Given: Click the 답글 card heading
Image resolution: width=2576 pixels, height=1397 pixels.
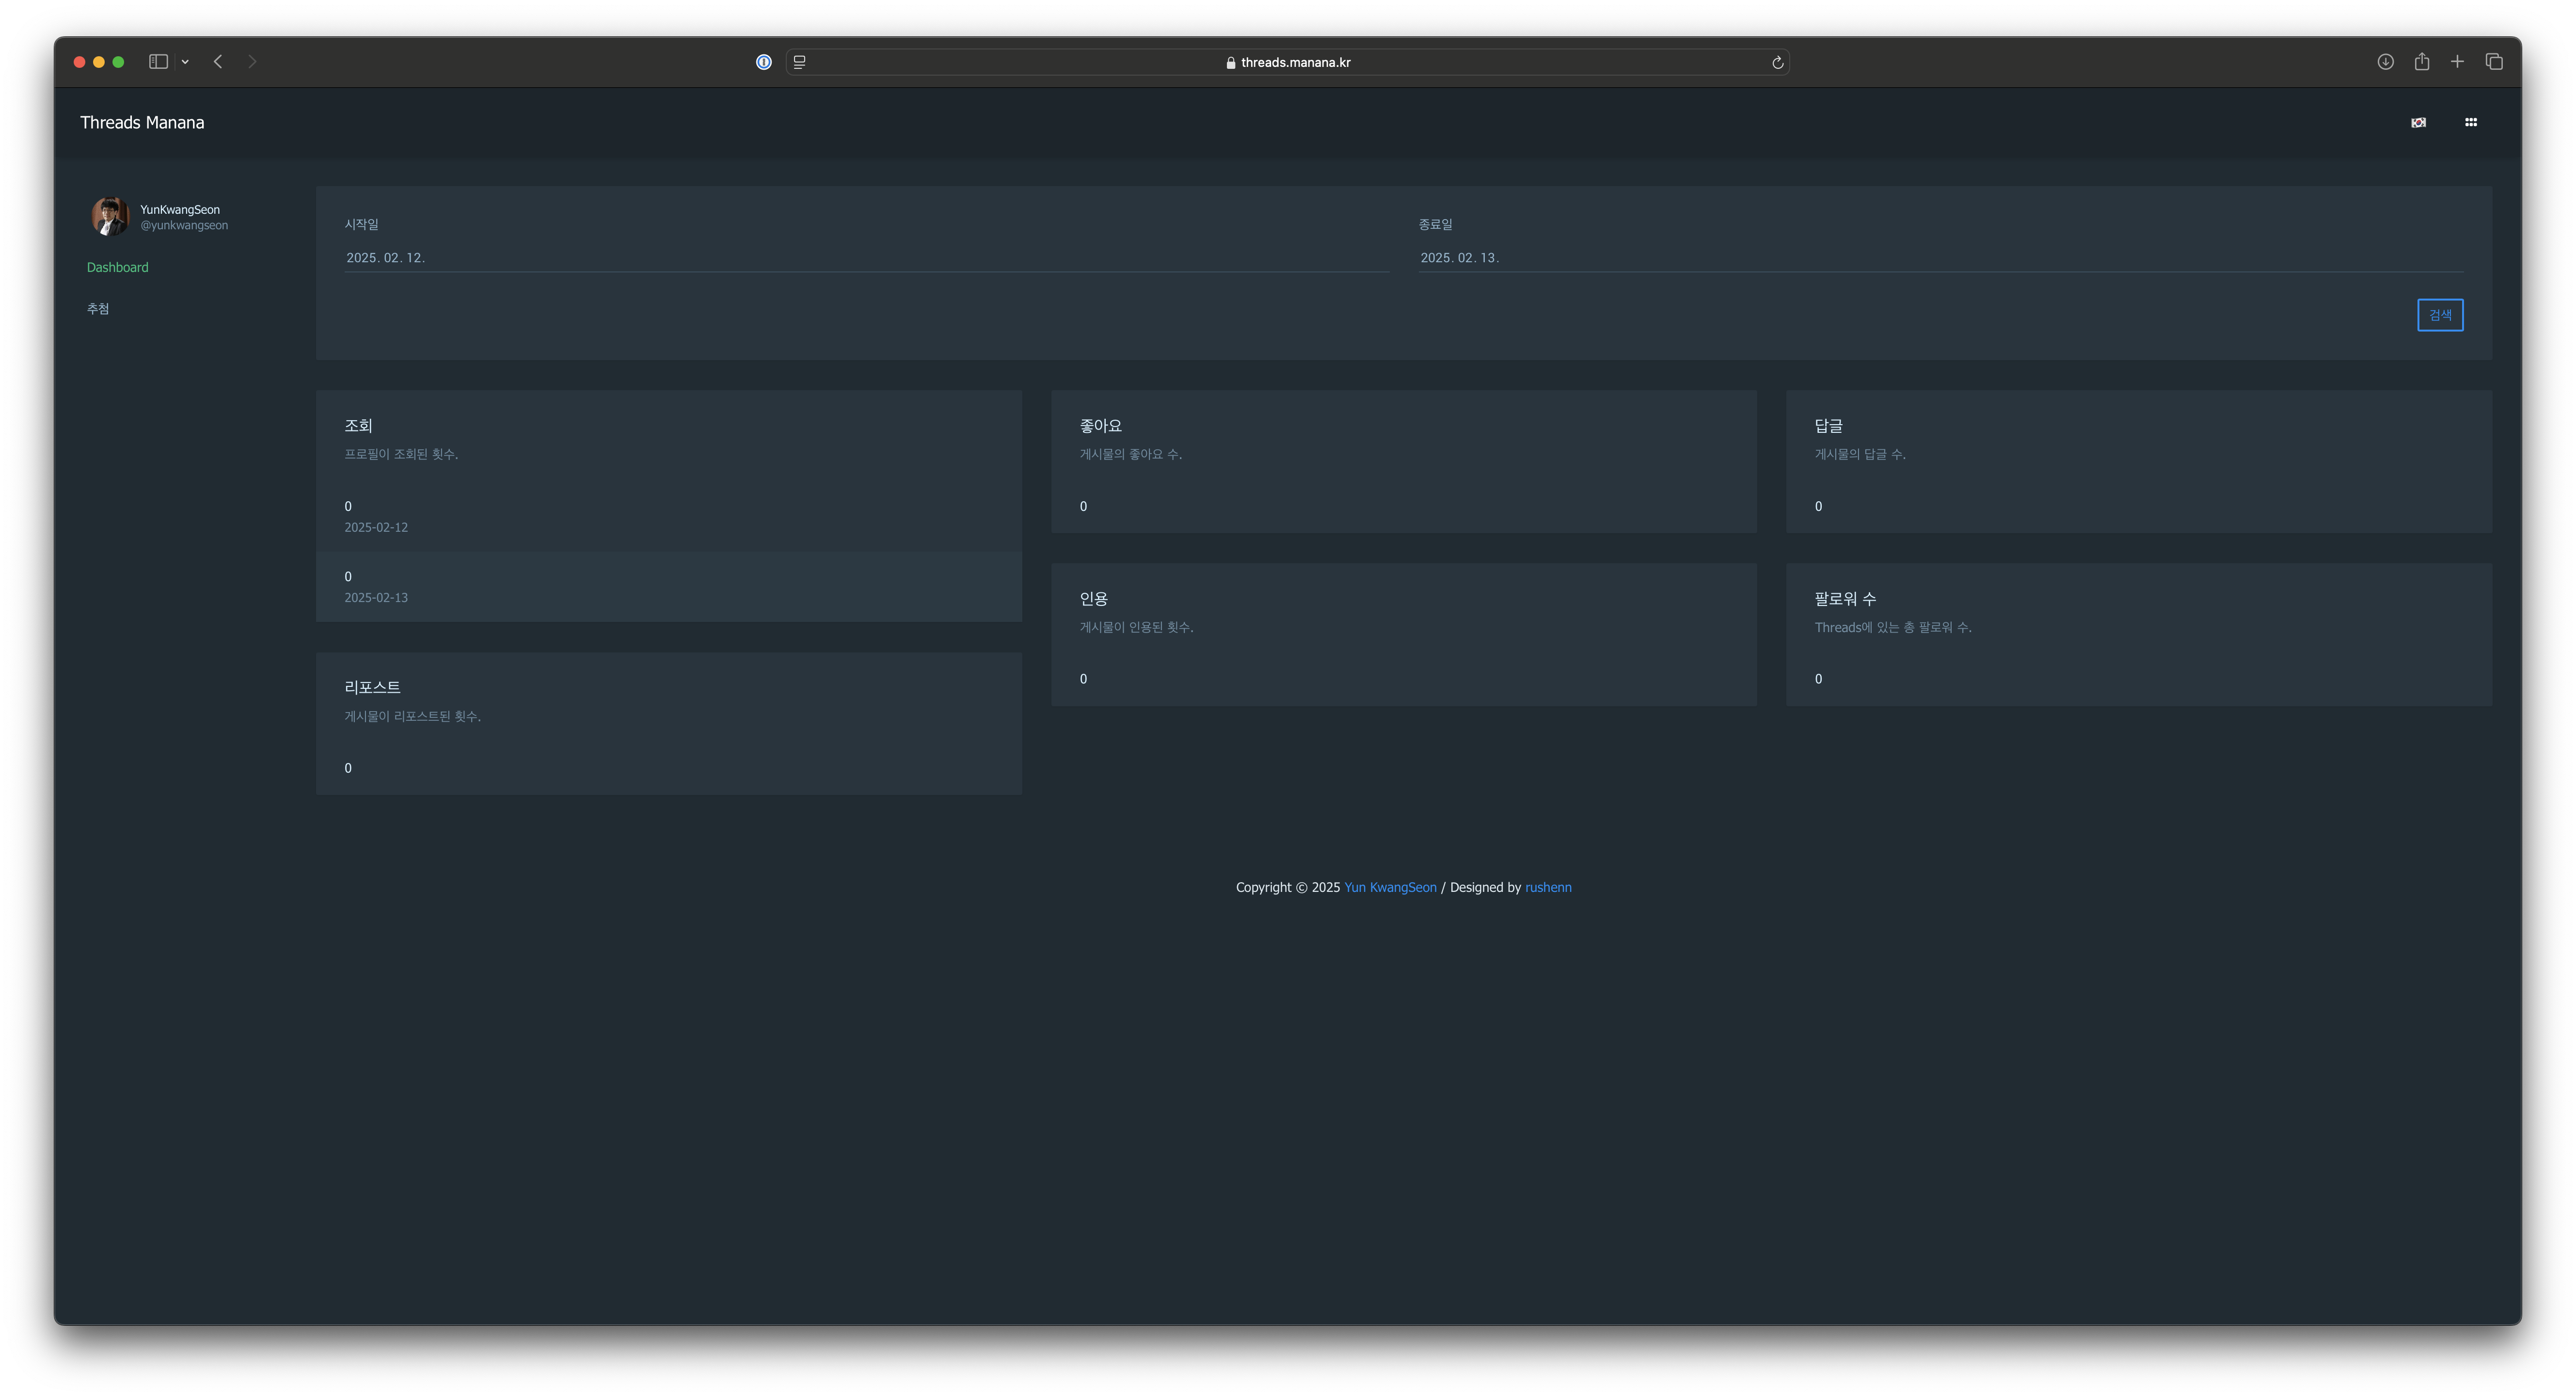Looking at the screenshot, I should (1829, 426).
